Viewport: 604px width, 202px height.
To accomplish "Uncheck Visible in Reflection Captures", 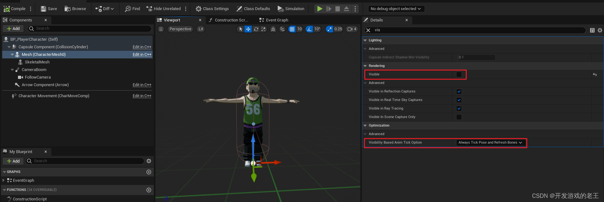I will pyautogui.click(x=459, y=92).
